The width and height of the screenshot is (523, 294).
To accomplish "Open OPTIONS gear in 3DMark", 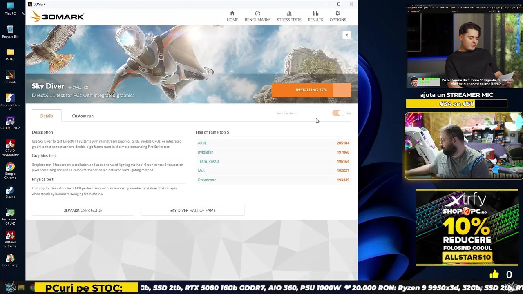I will click(x=337, y=16).
